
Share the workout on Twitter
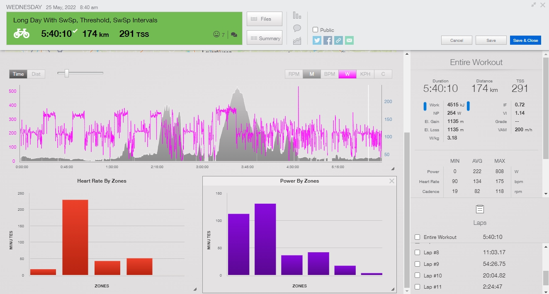coord(317,40)
